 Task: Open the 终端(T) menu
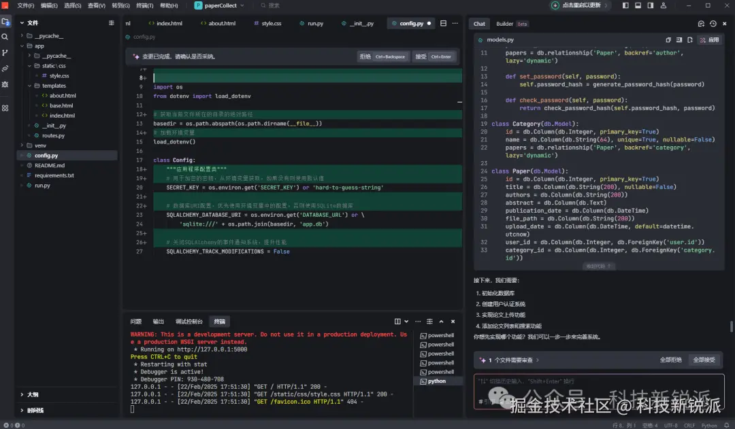pyautogui.click(x=145, y=5)
